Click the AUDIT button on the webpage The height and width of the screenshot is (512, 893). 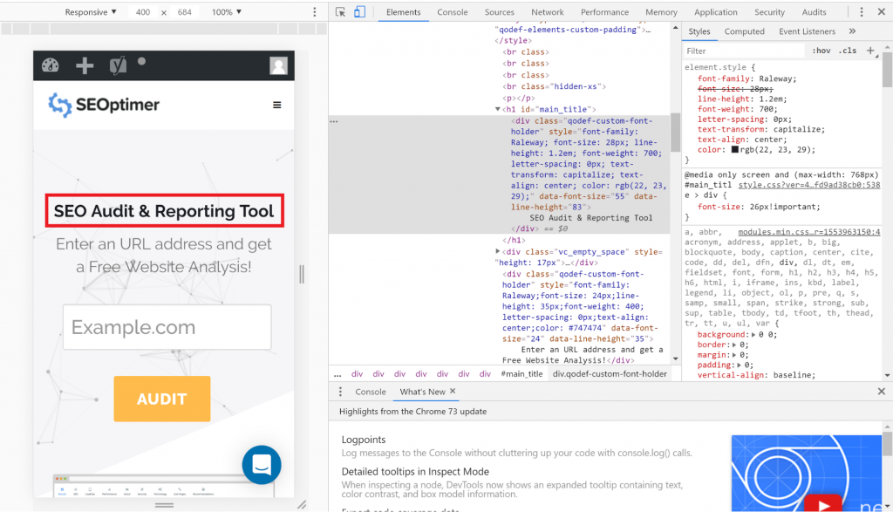(x=161, y=399)
